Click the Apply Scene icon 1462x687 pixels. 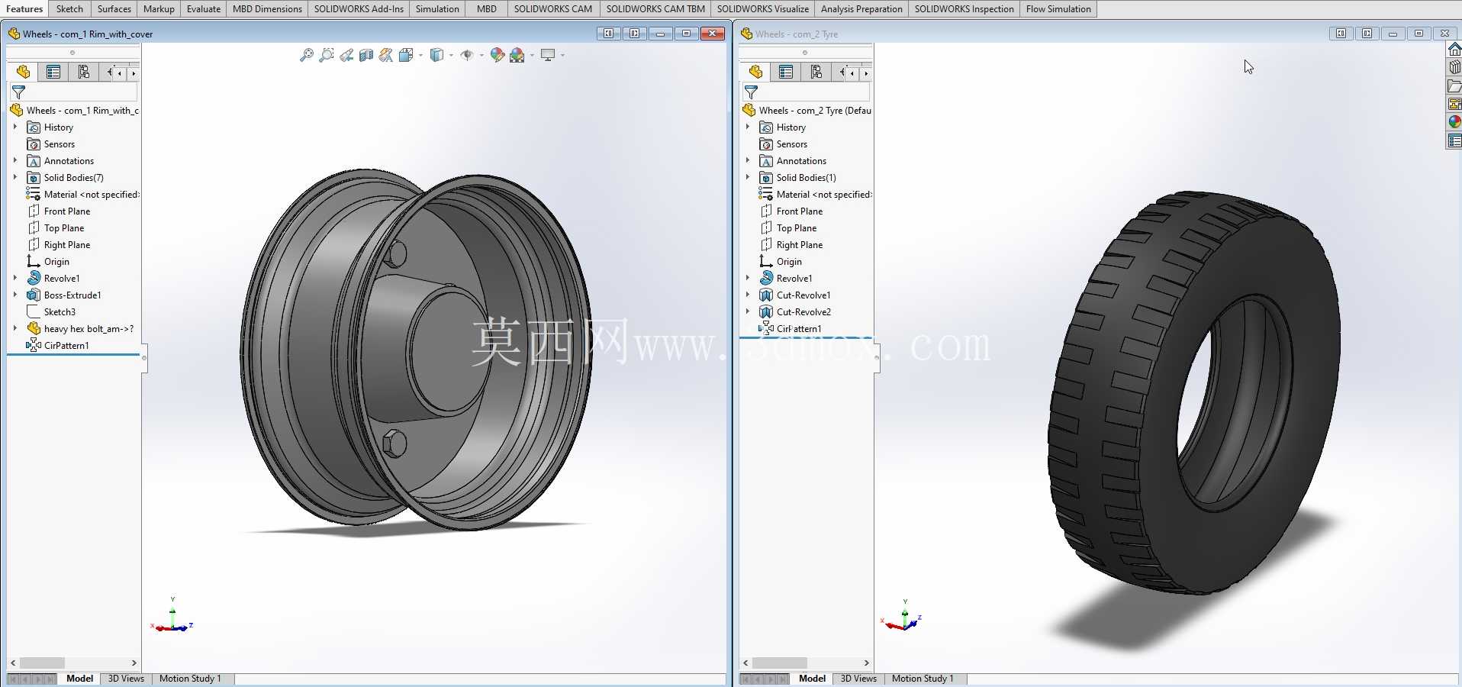pyautogui.click(x=517, y=55)
